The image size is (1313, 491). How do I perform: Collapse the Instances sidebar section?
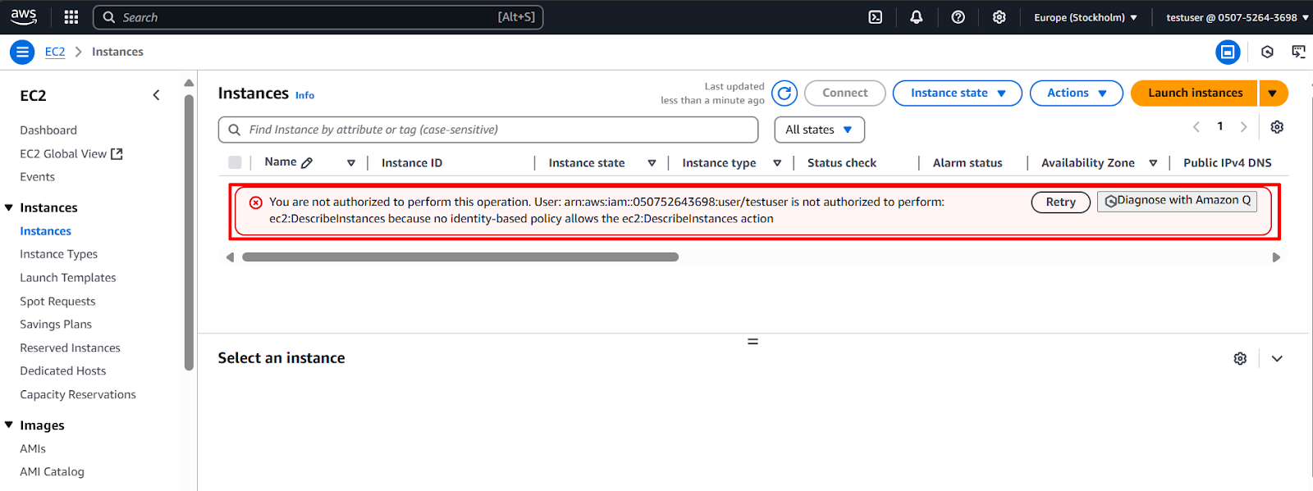(x=9, y=208)
